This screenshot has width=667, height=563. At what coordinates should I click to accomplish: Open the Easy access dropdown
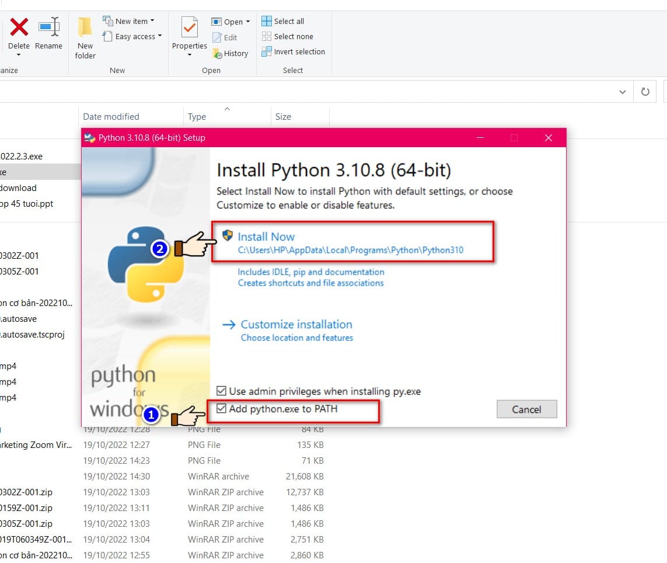(132, 36)
